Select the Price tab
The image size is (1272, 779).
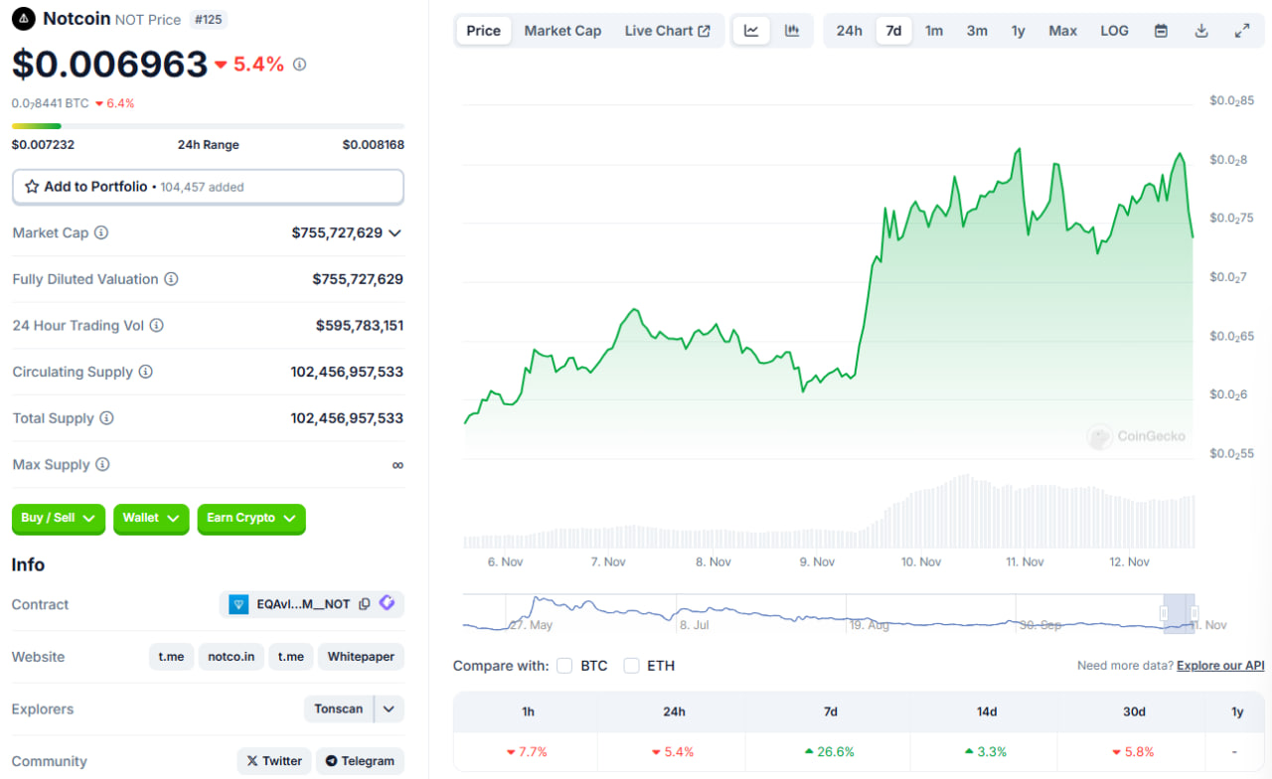coord(484,31)
